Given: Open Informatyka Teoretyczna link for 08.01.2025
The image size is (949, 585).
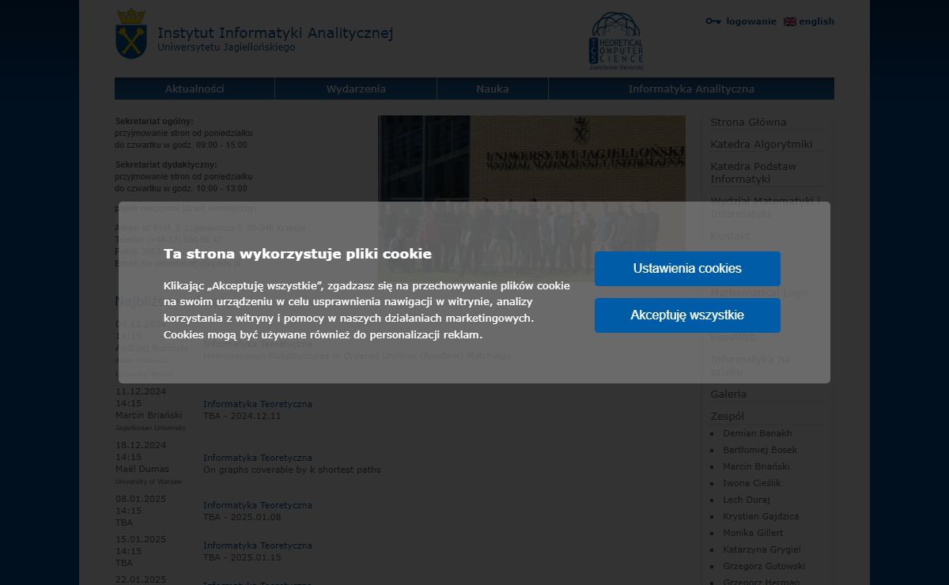Looking at the screenshot, I should click(257, 505).
